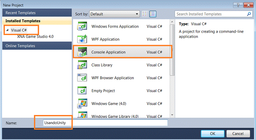Switch to small icons view
Viewport: 256px width, 140px height.
pos(145,14)
